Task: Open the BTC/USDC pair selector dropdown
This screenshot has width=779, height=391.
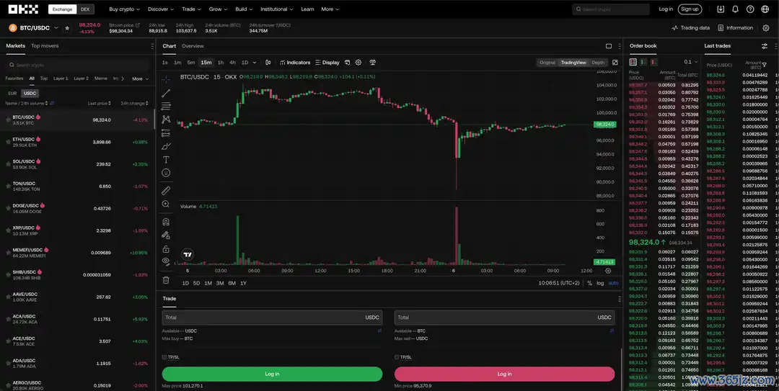Action: click(56, 28)
